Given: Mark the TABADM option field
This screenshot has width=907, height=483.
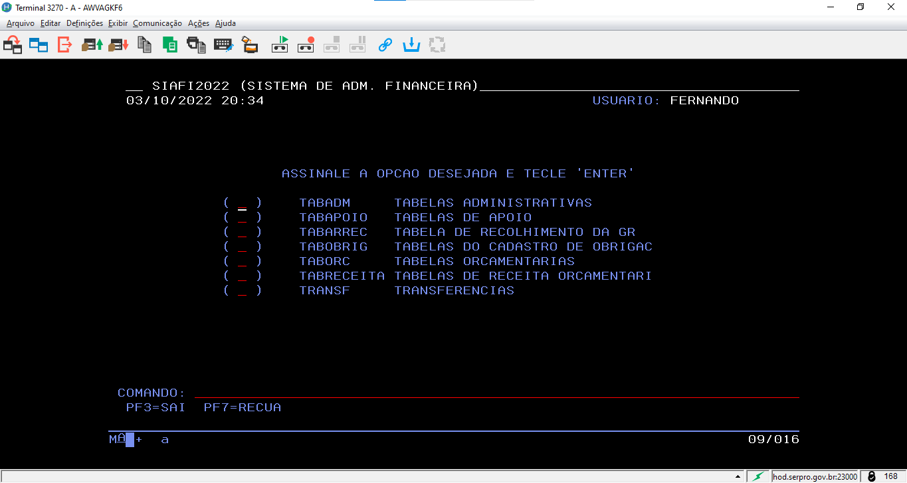Looking at the screenshot, I should (242, 203).
